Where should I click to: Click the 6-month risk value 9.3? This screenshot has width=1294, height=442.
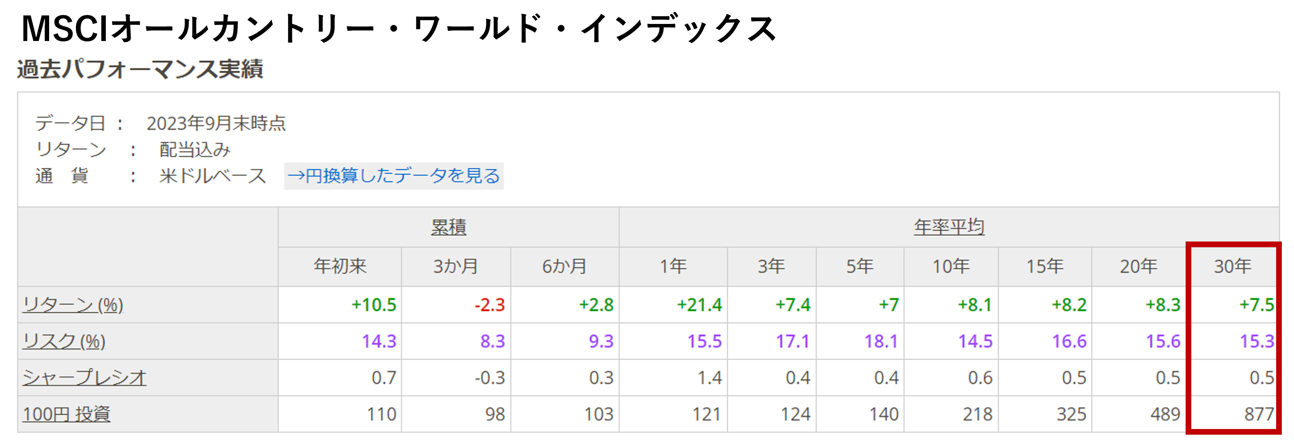(x=601, y=342)
